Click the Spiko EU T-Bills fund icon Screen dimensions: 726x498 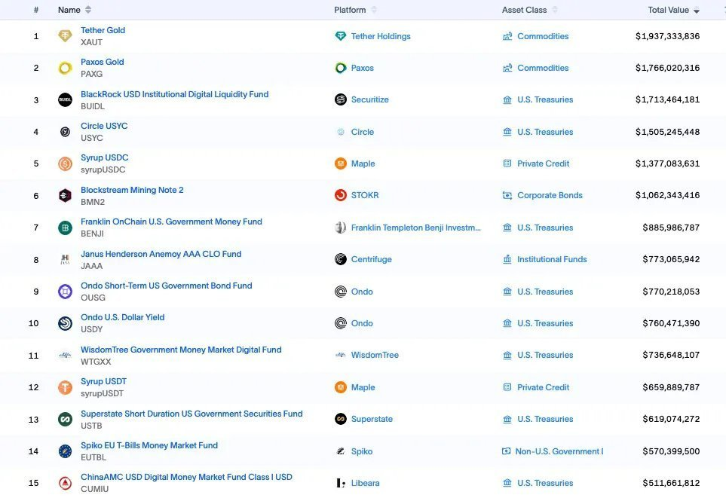[66, 451]
